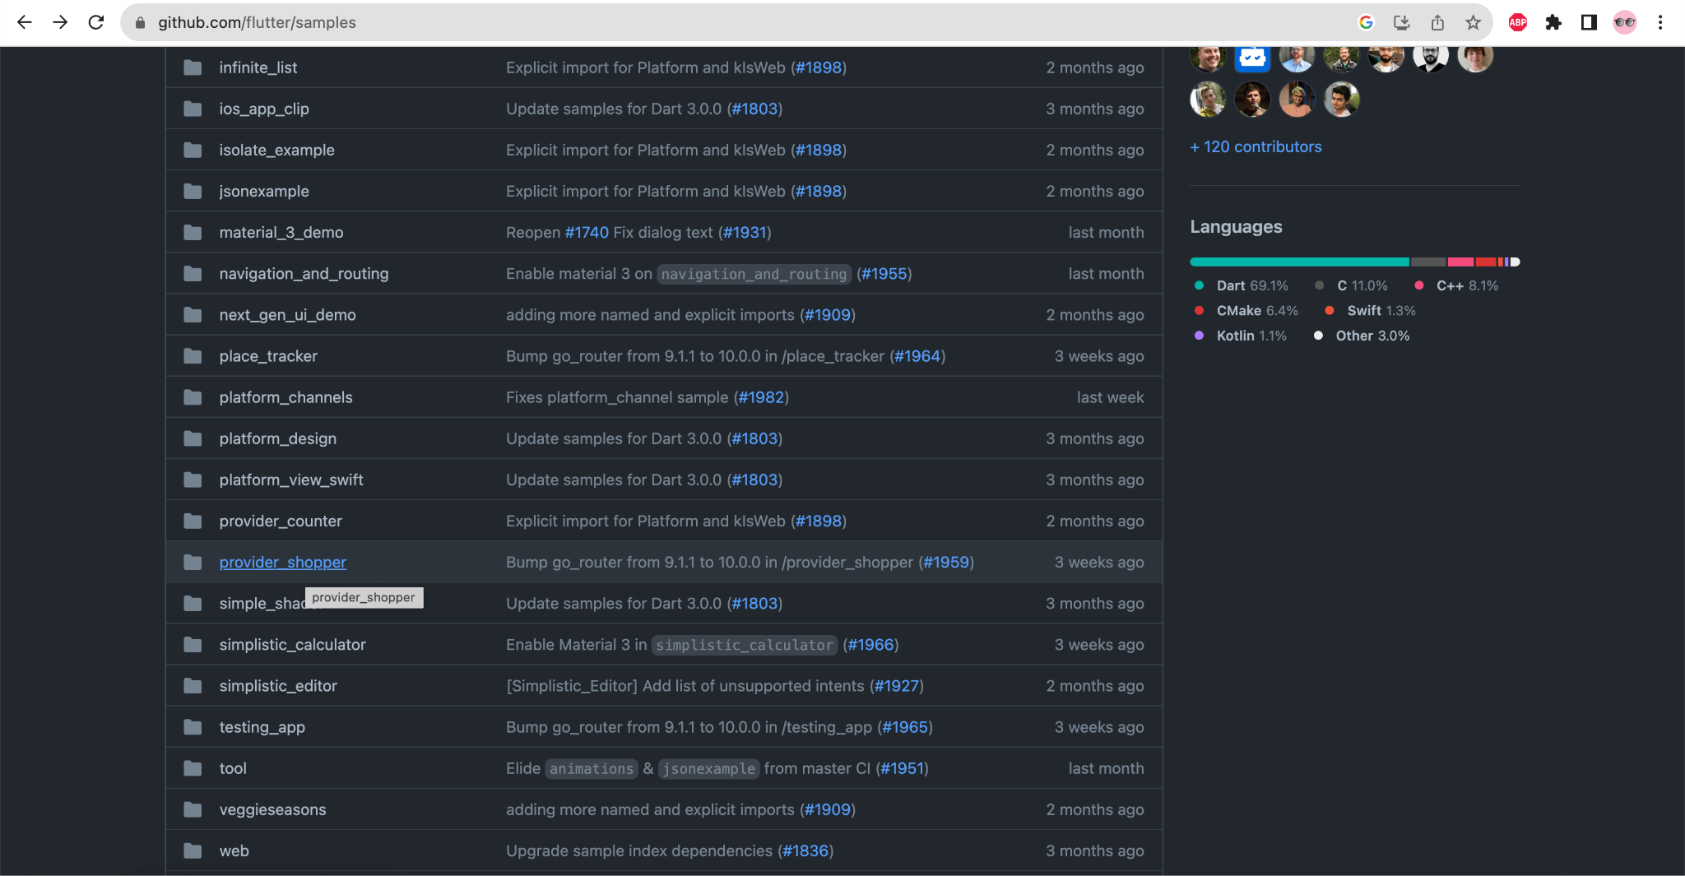Bookmark page with star icon
Screen dimensions: 1685x876
(1473, 22)
